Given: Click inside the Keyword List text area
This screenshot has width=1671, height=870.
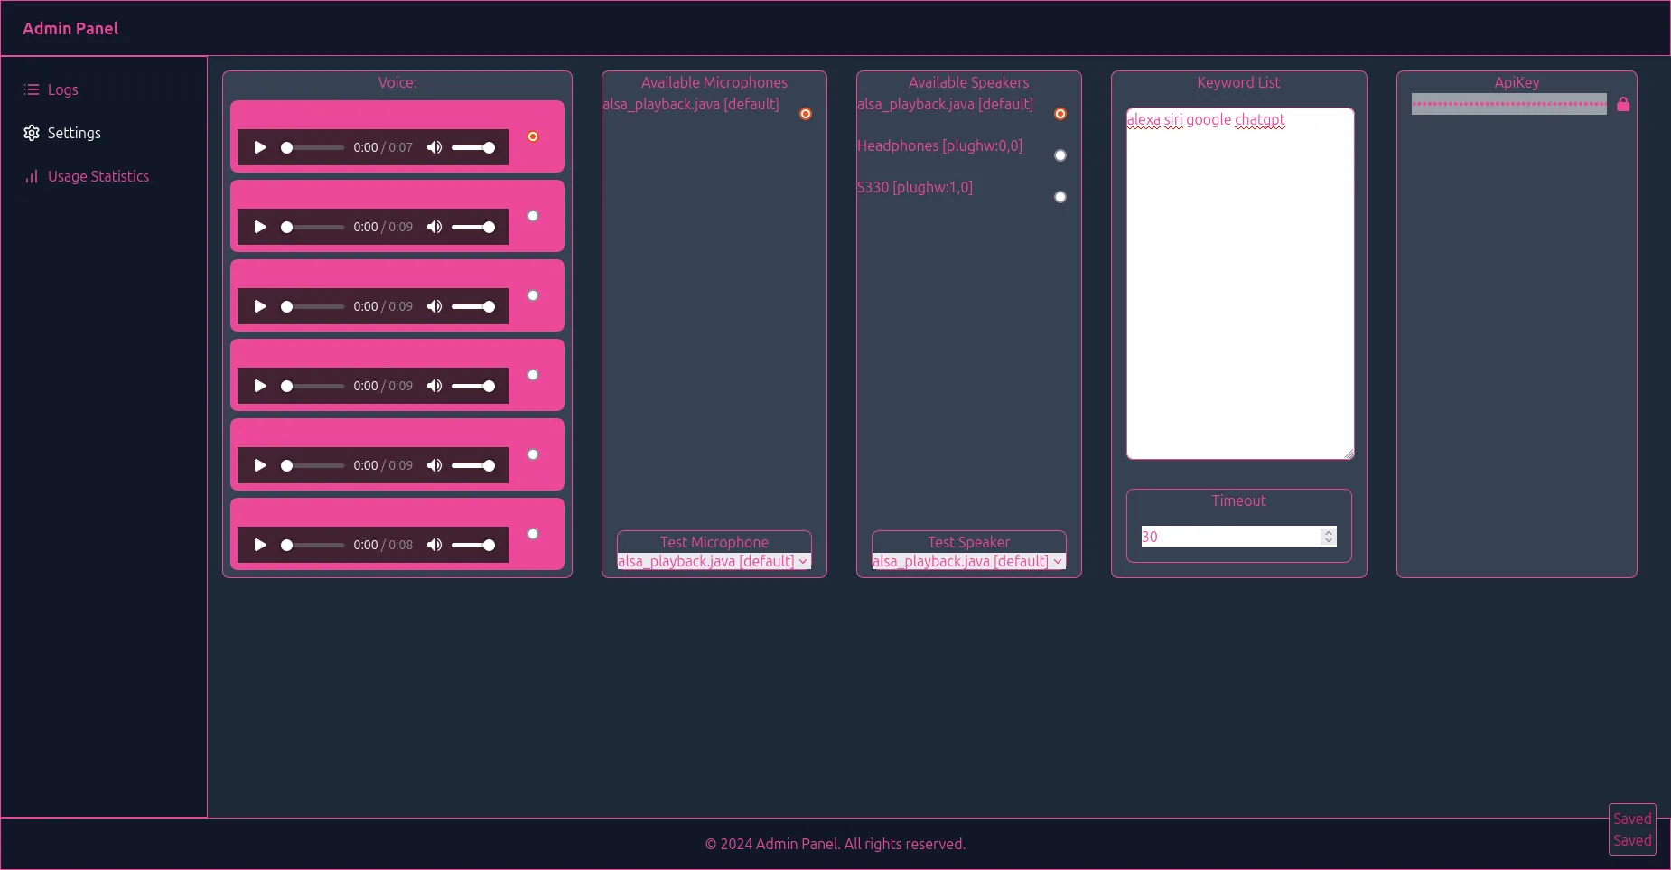Looking at the screenshot, I should coord(1239,289).
